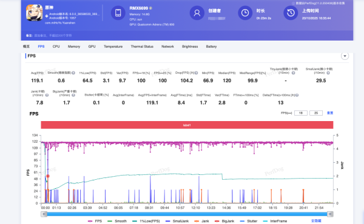This screenshot has width=364, height=224.
Task: Click the Avg(FPS) value 119.1
Action: coord(37,81)
